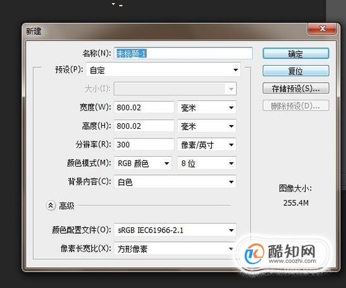Open 存储预设(S) save preset dialog
The height and width of the screenshot is (288, 346).
295,88
